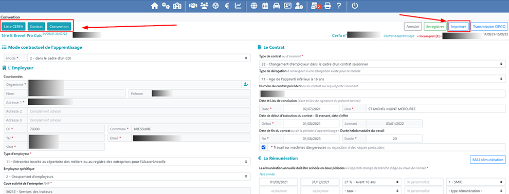Open messages icon with badge 2

pos(315,6)
